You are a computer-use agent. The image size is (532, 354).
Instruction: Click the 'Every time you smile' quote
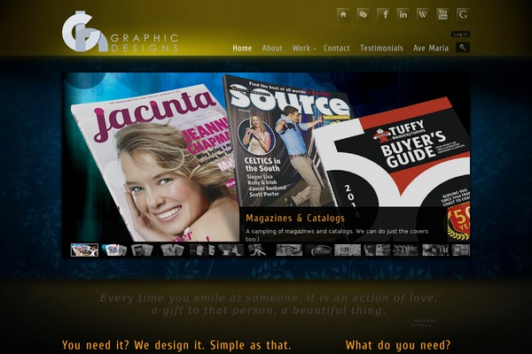coord(269,304)
